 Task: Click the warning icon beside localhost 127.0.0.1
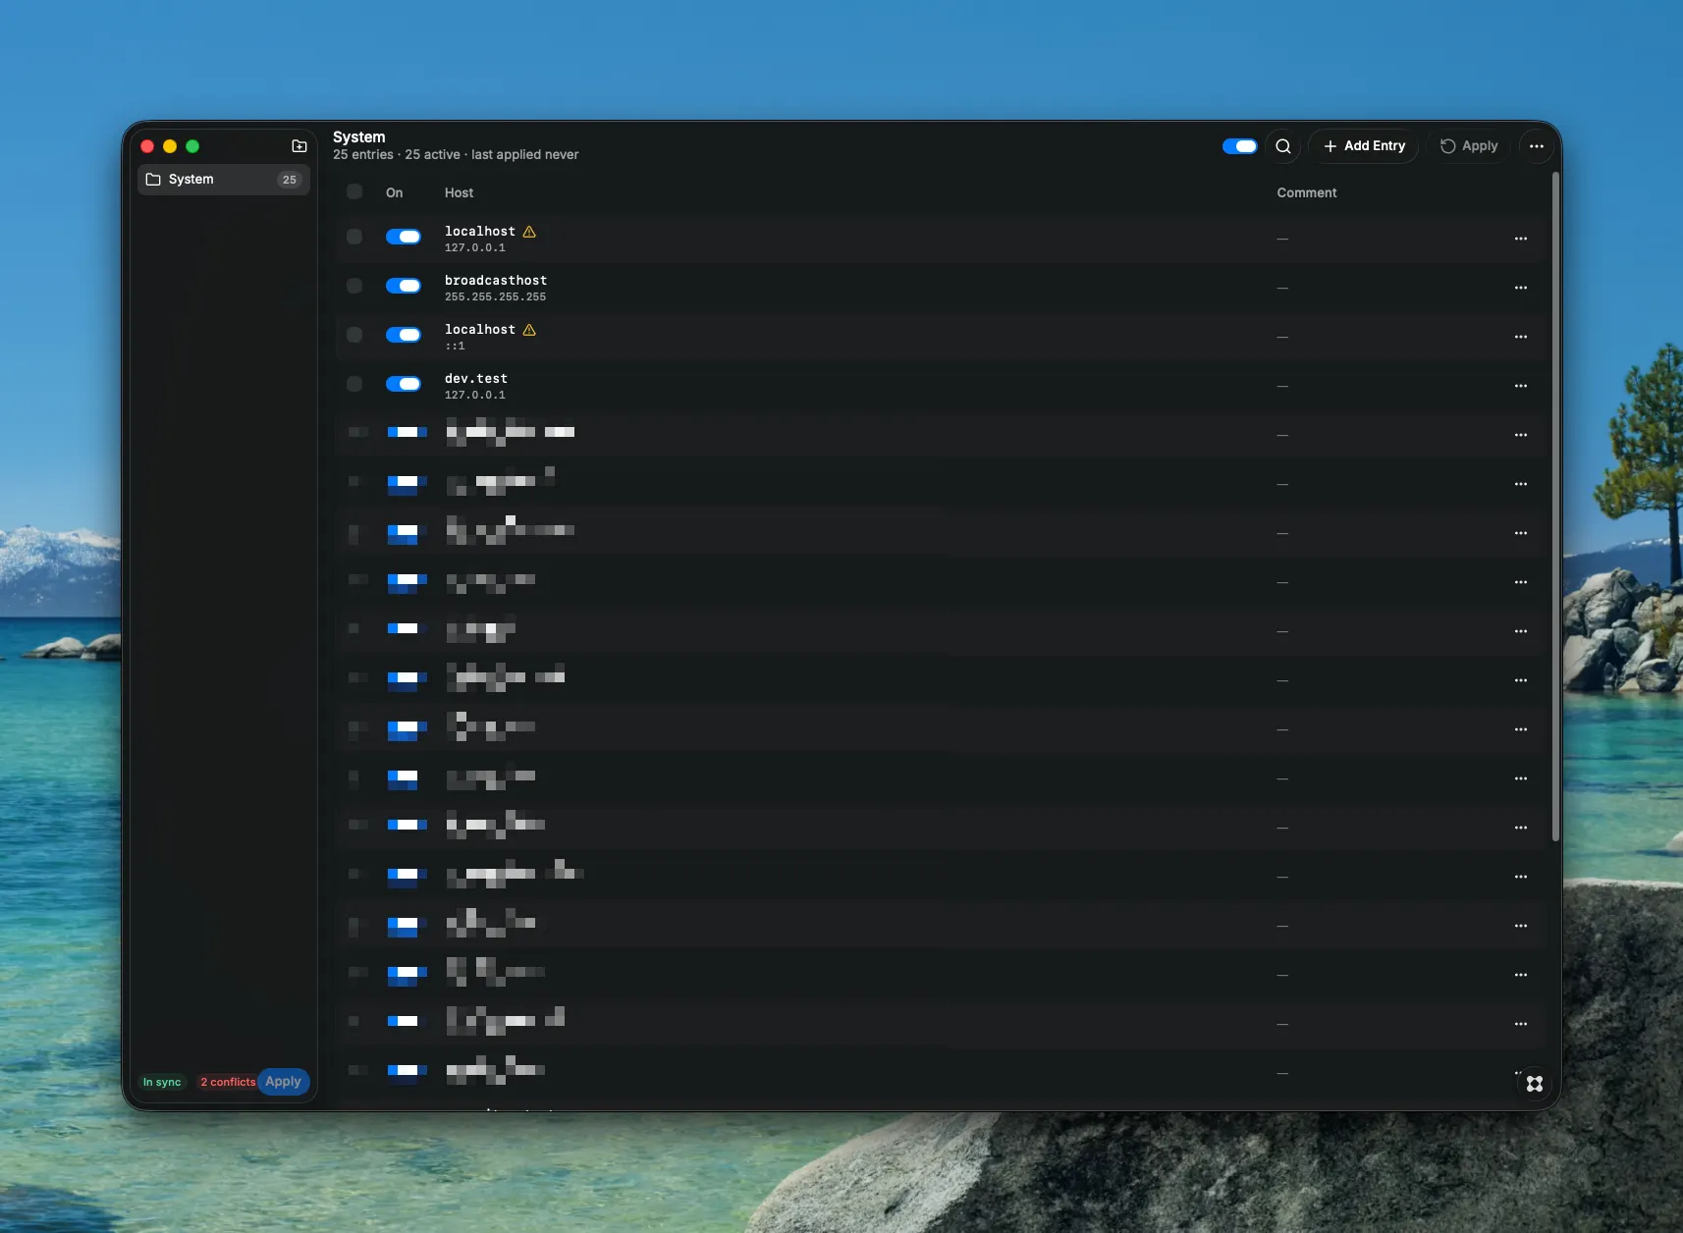[x=529, y=232]
